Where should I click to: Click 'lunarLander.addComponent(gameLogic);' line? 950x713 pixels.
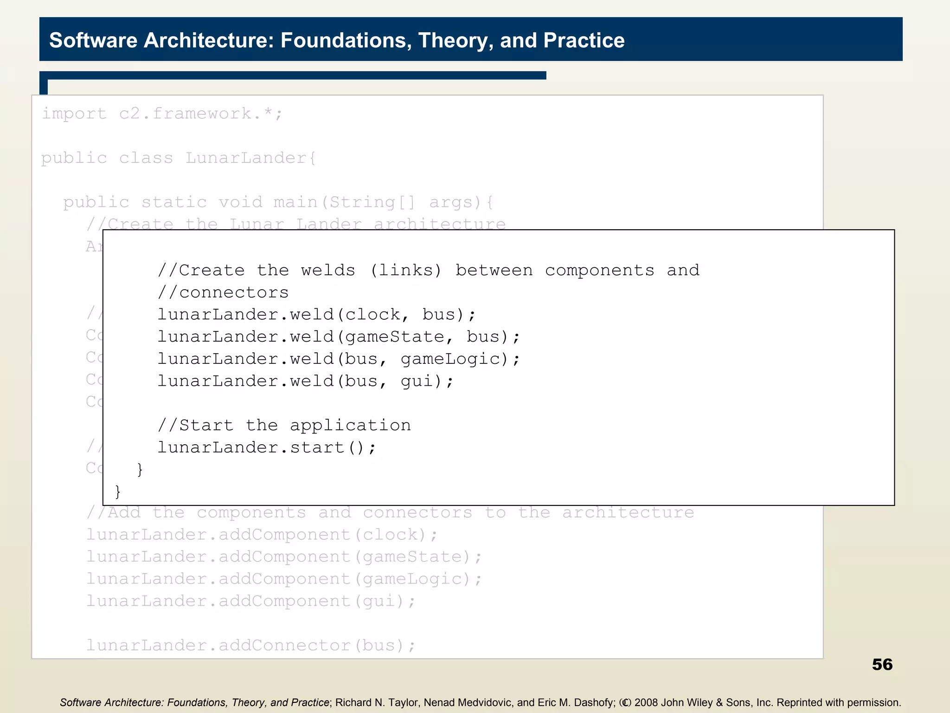(x=284, y=579)
